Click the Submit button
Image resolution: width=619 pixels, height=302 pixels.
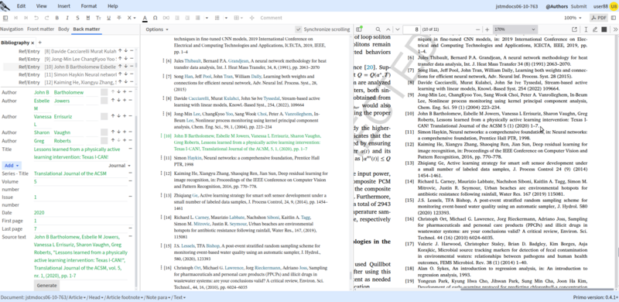tap(579, 6)
